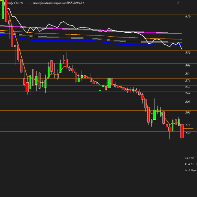Click the '304' price axis label
The image size is (197, 197).
click(x=188, y=65)
